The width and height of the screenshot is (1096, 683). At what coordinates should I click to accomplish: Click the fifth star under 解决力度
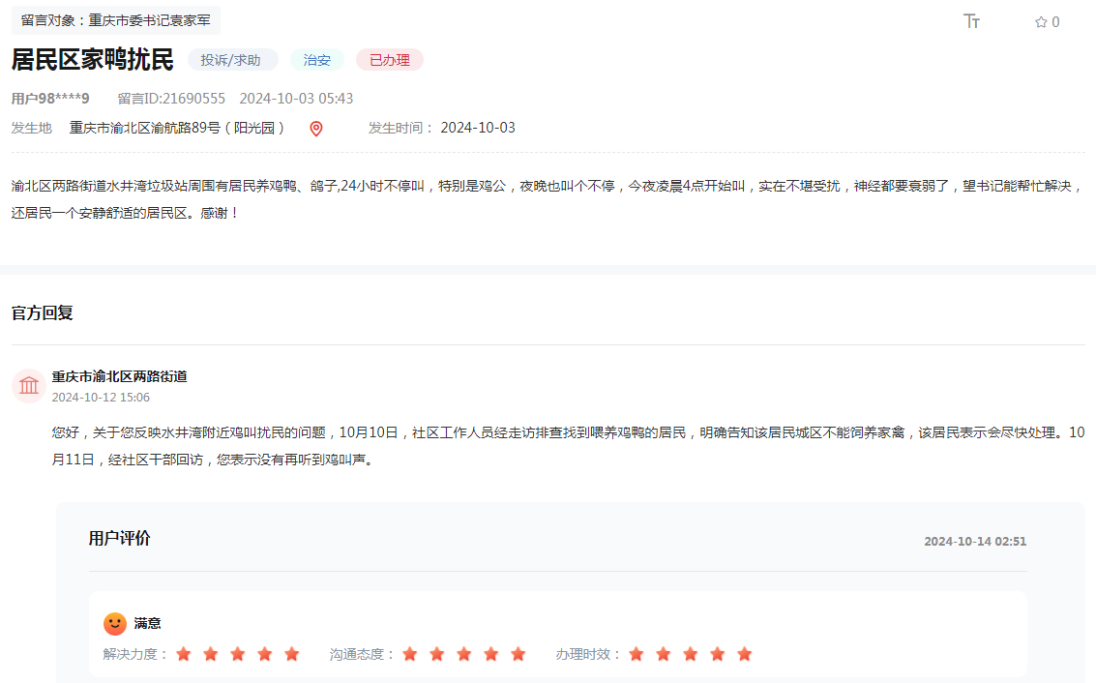coord(291,654)
